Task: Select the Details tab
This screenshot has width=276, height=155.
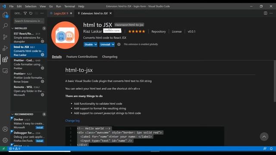Action: (x=56, y=56)
